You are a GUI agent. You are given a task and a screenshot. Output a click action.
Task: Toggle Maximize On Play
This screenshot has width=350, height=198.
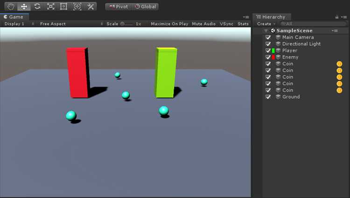tap(169, 24)
